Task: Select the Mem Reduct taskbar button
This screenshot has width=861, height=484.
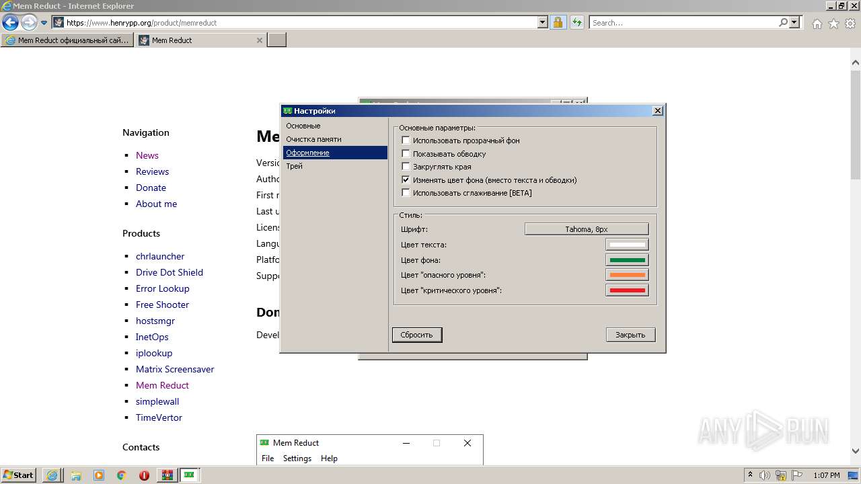Action: (190, 475)
